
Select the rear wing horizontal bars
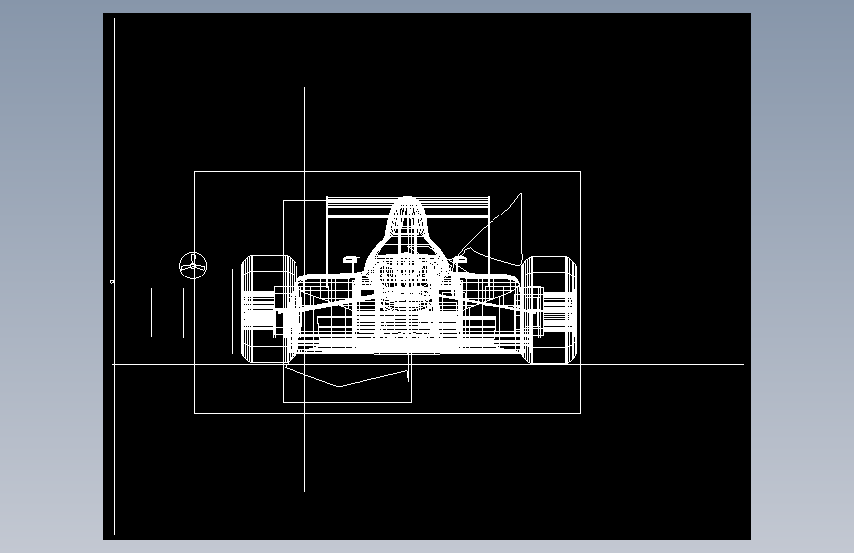pos(408,207)
